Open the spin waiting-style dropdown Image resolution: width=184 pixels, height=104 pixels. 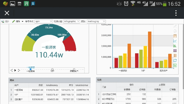pos(43,21)
